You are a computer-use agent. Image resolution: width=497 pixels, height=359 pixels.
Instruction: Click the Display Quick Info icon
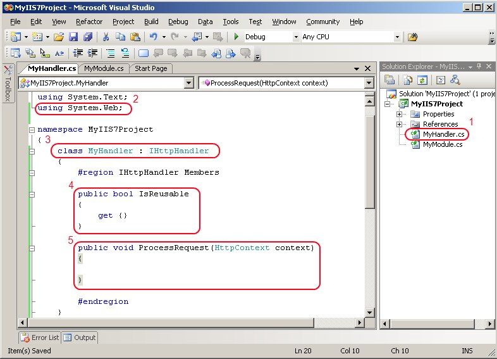coord(45,53)
